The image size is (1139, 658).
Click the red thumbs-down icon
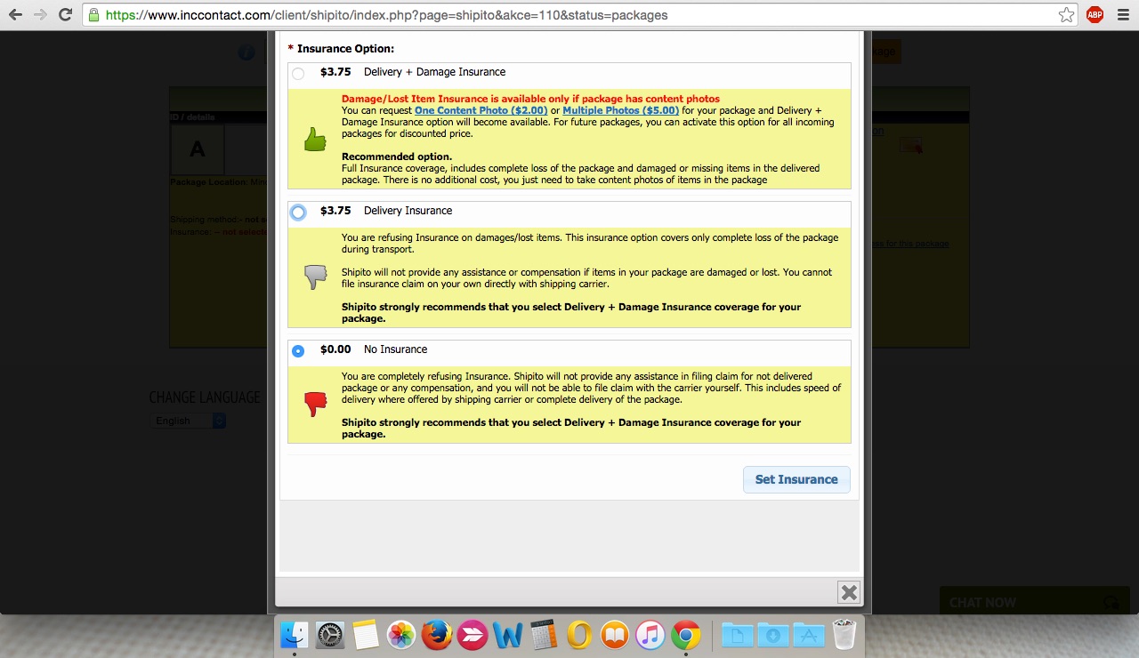tap(315, 405)
